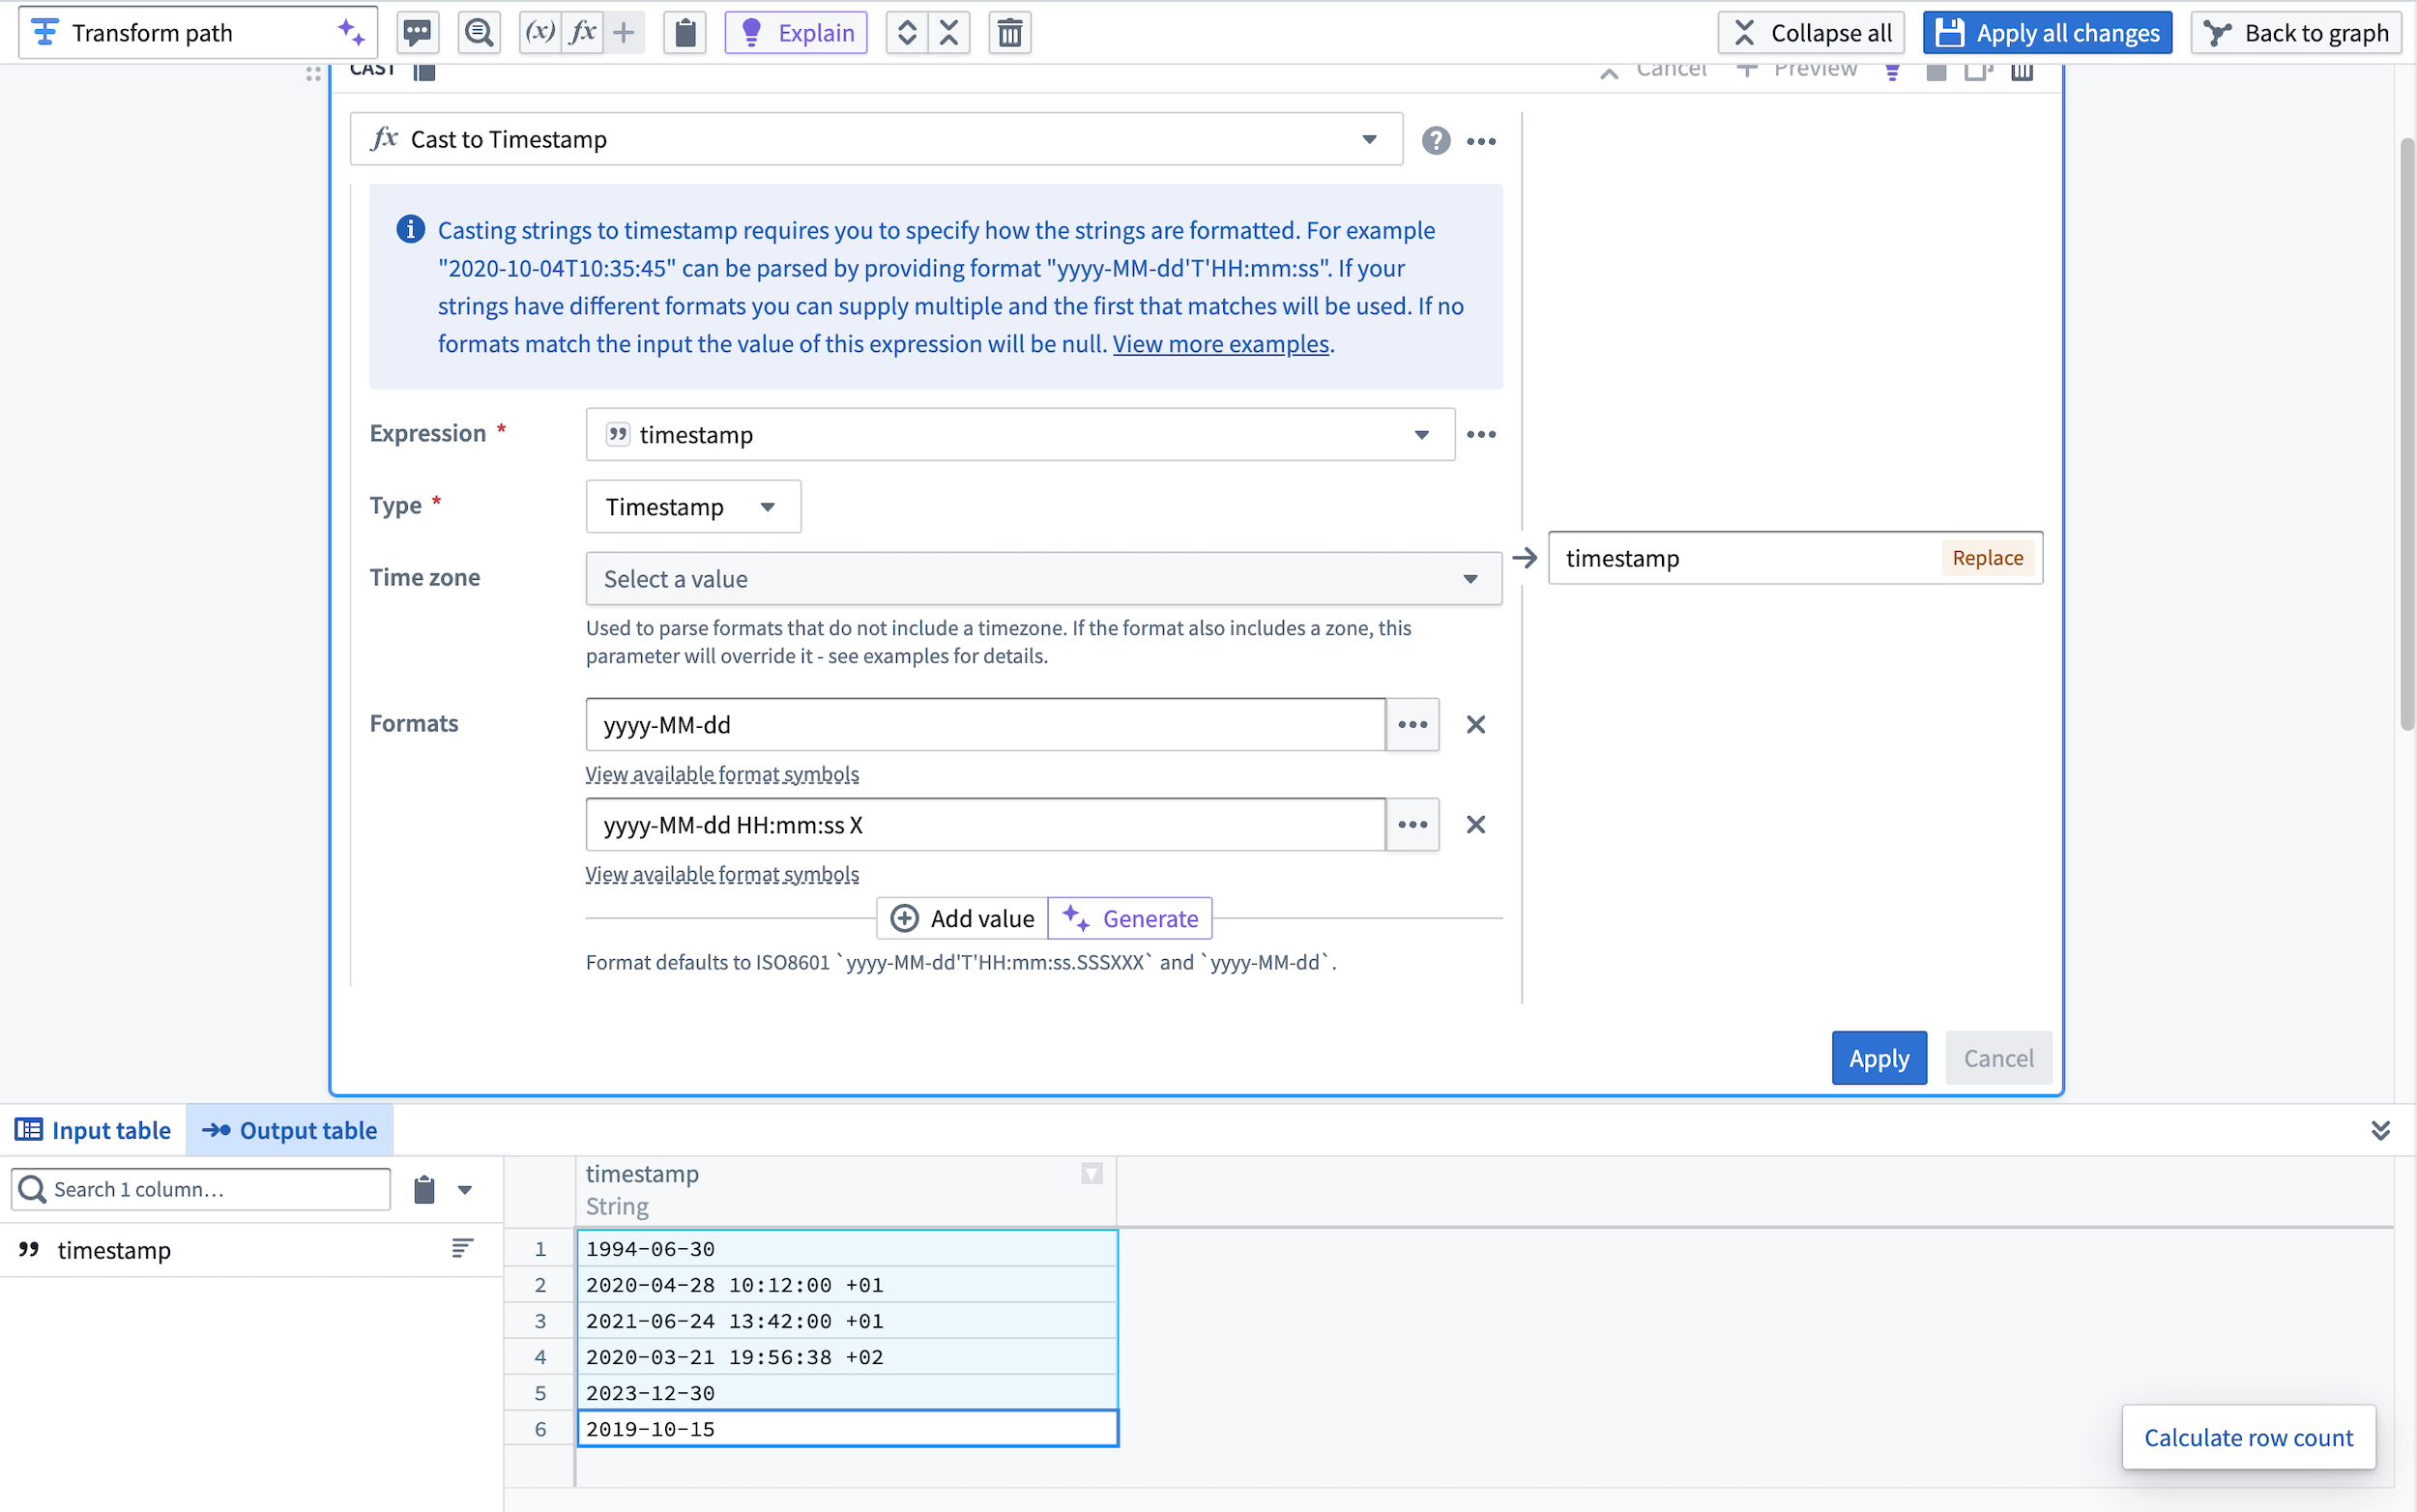Expand the Expression field dropdown
2417x1512 pixels.
coord(1424,432)
